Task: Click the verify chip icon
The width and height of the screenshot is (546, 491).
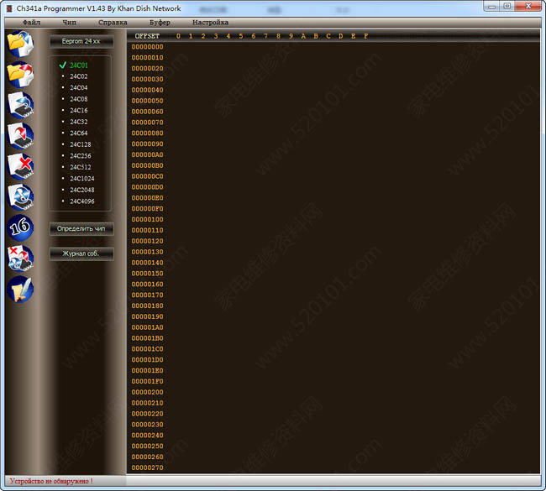Action: click(19, 196)
